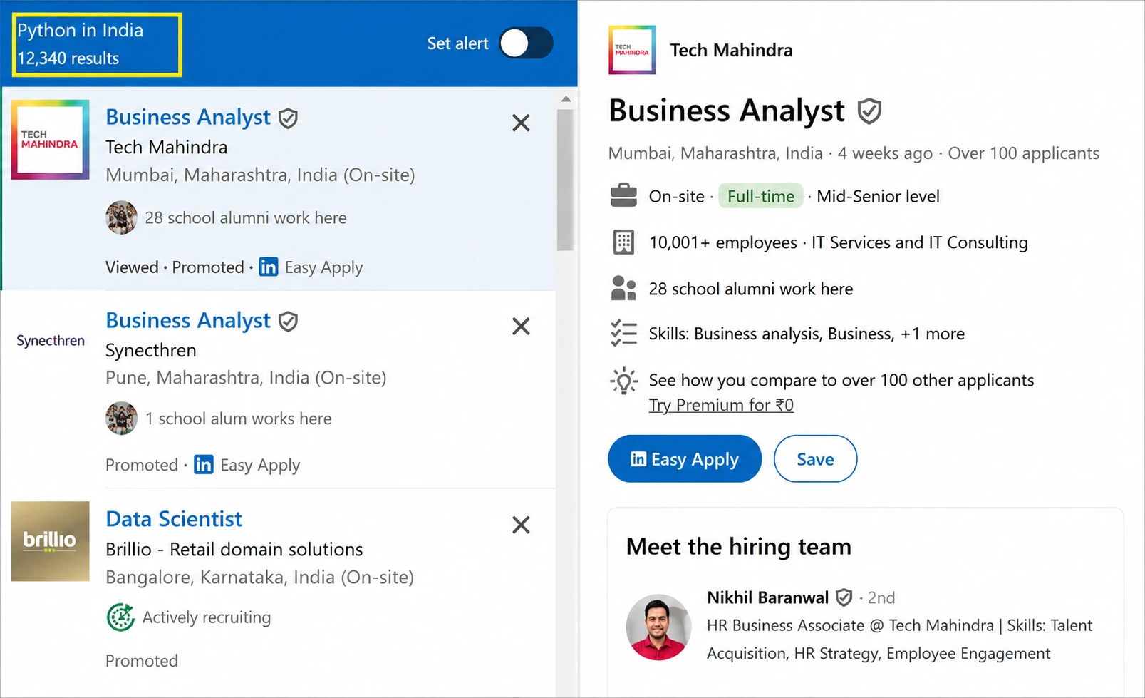Click verified badge on Tech Mahindra list item
This screenshot has height=698, width=1145.
[x=288, y=118]
